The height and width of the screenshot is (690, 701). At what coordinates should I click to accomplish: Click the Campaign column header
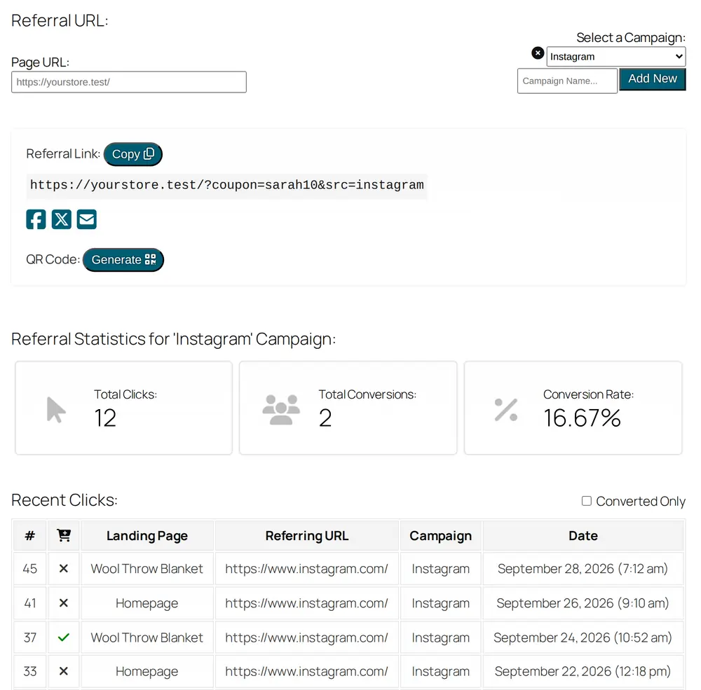[440, 535]
